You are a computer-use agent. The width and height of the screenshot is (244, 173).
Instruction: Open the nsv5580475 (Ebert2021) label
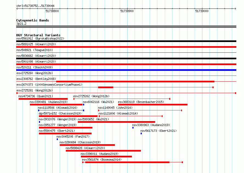[57, 131]
